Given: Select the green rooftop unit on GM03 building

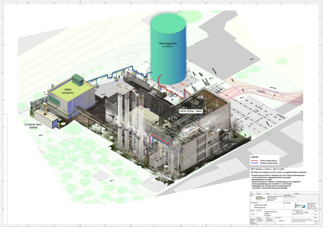Looking at the screenshot, I should tap(78, 79).
